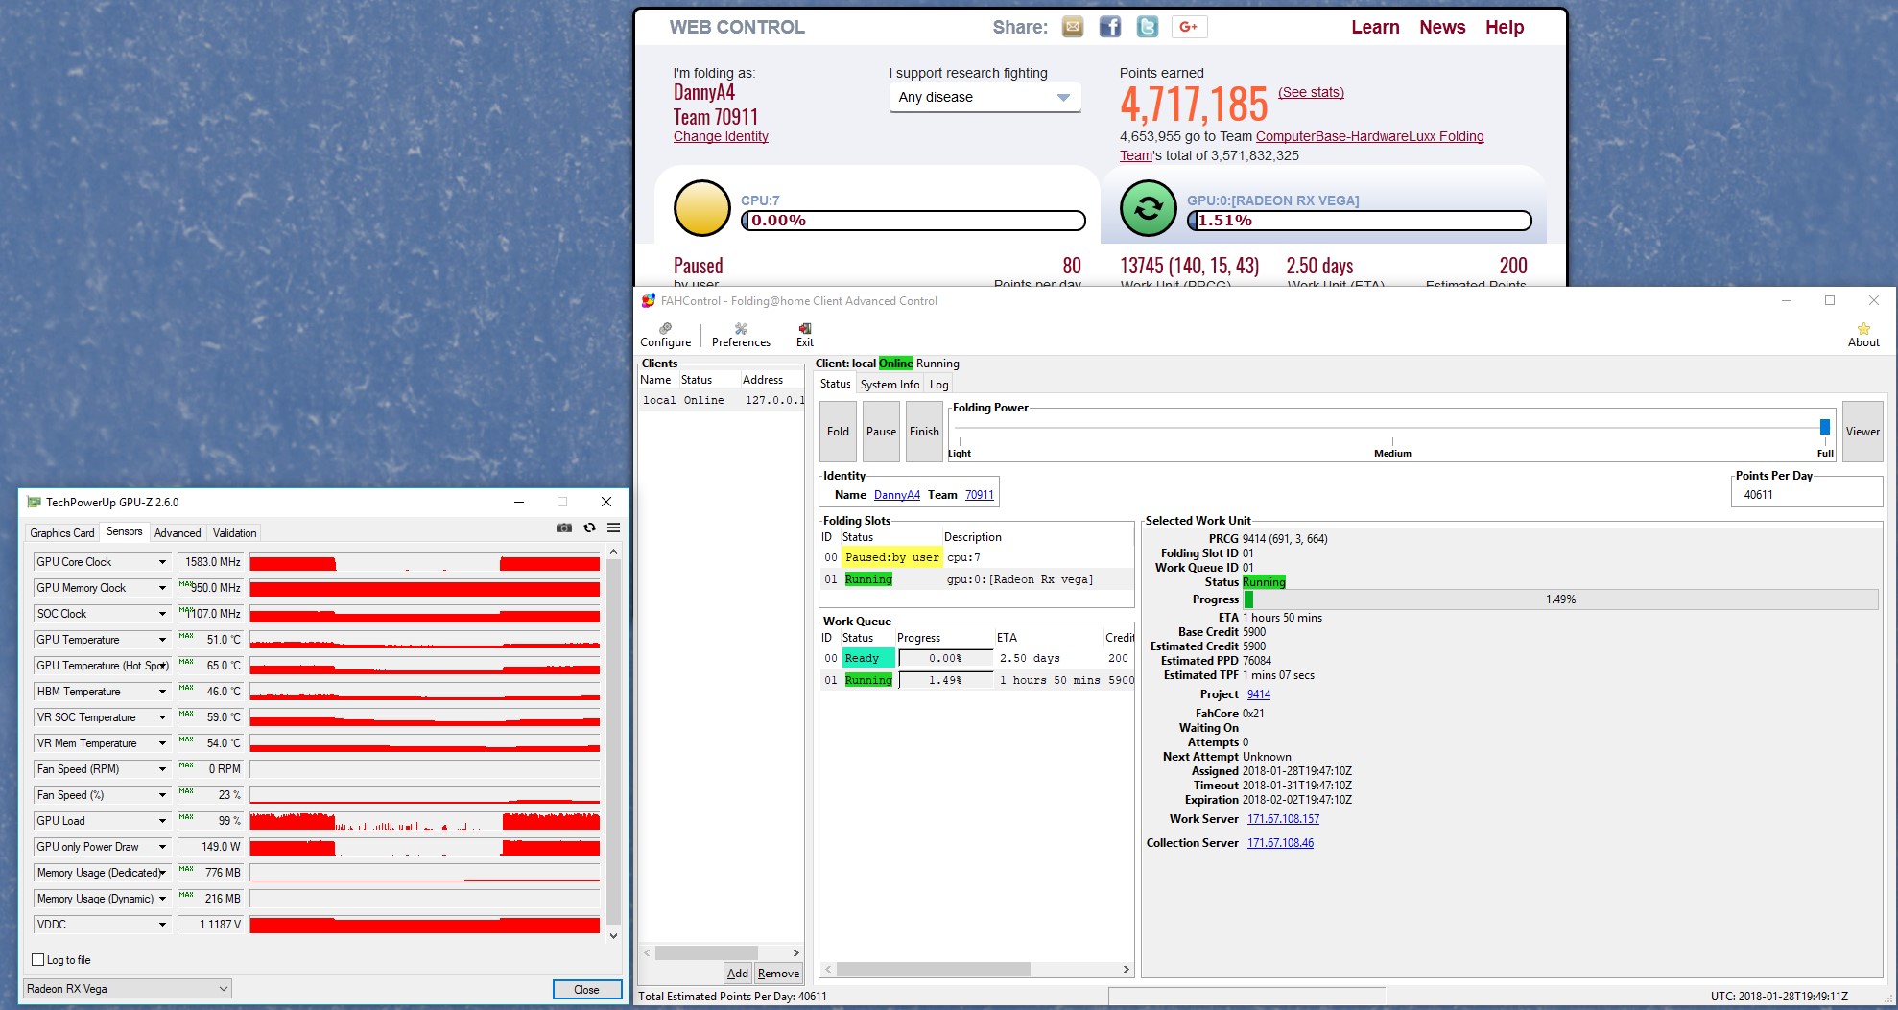Switch to the Graphics Card tab in GPU-Z
Image resolution: width=1898 pixels, height=1010 pixels.
pos(62,533)
